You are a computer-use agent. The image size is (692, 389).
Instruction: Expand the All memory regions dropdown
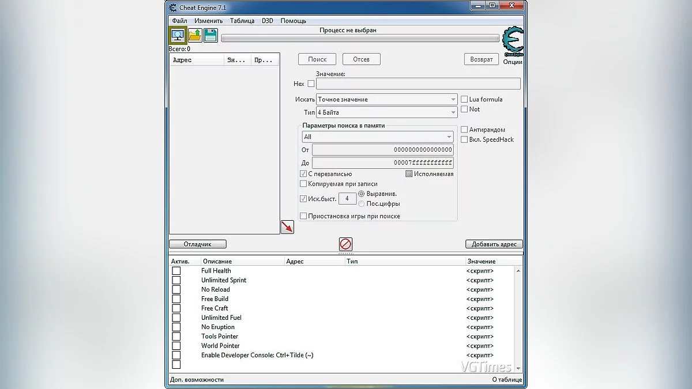tap(450, 137)
